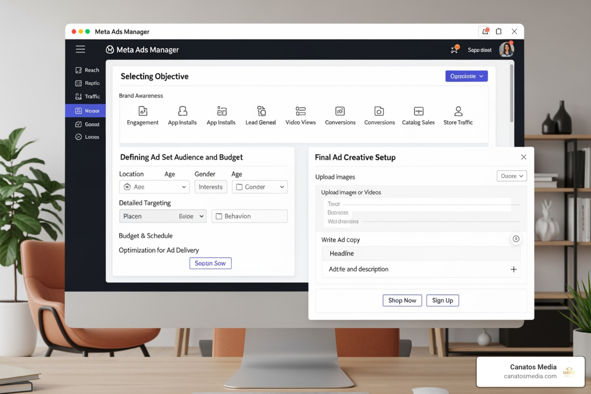Image resolution: width=591 pixels, height=394 pixels.
Task: Click the circular icon beside Write Ad copy
Action: coord(516,239)
